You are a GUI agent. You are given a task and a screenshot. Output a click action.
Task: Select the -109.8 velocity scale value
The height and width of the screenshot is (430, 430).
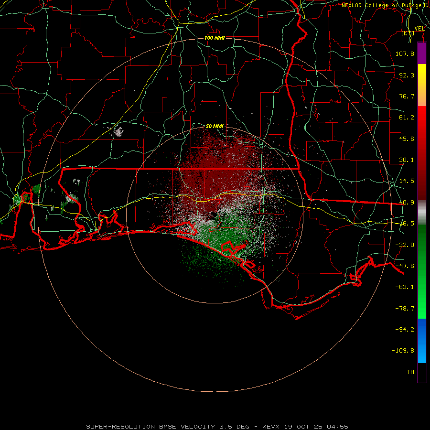(403, 351)
